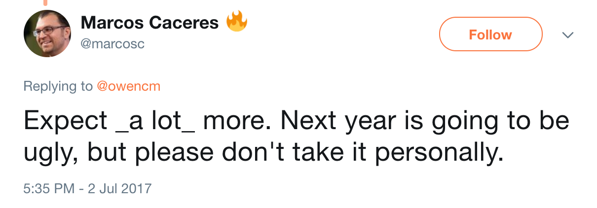Screen dimensions: 597x208
Task: Click the fire emoji beside the name
Action: pyautogui.click(x=236, y=22)
